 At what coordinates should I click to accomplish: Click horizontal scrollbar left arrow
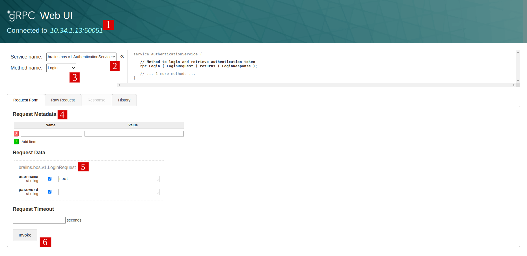(x=119, y=85)
